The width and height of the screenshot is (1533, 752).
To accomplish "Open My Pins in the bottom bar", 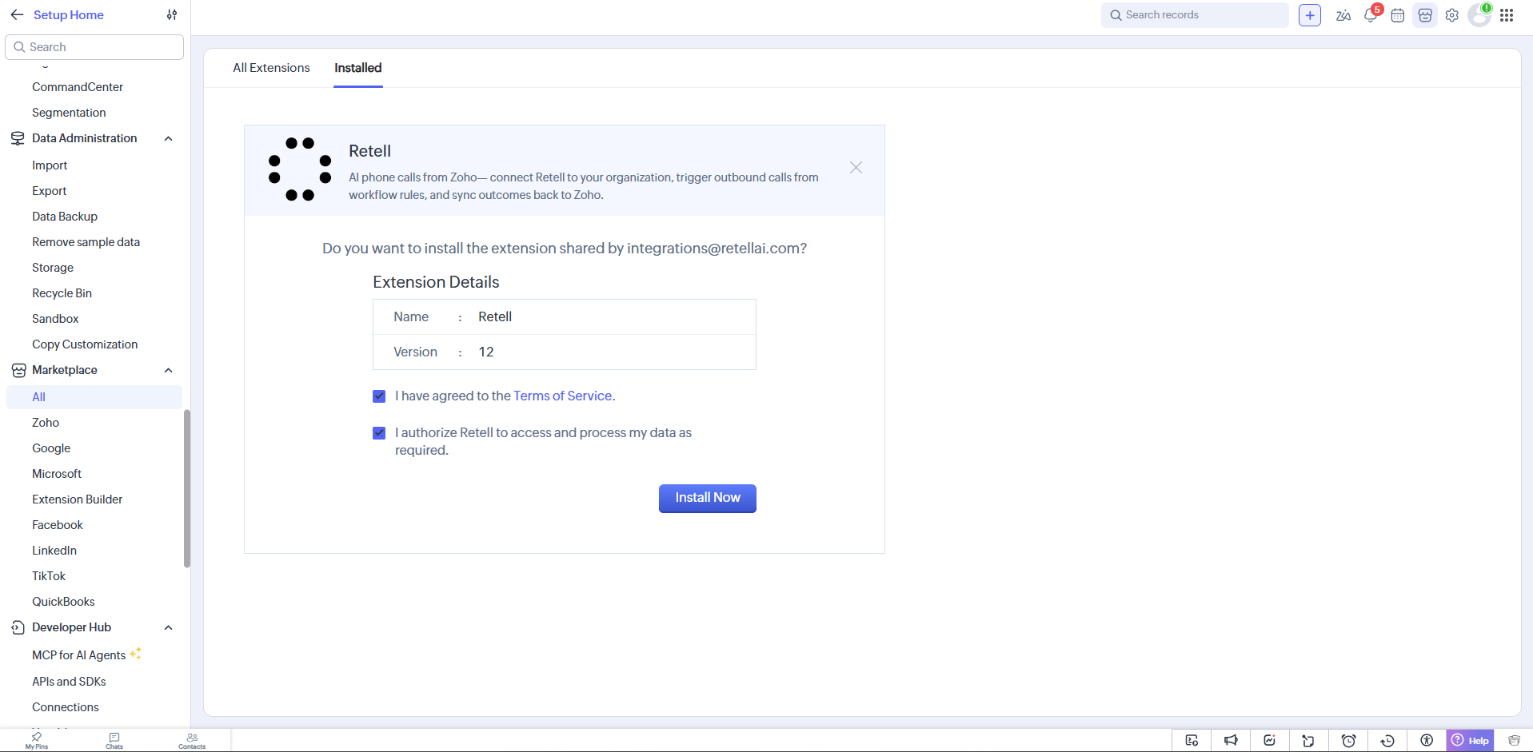I will coord(37,741).
